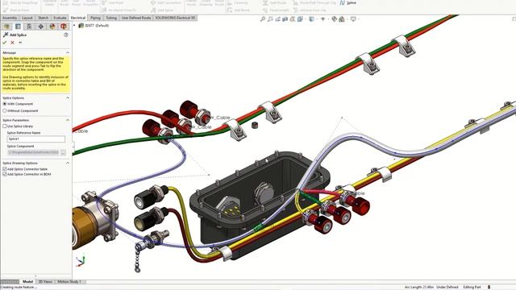This screenshot has height=290, width=516.
Task: Click the pushpin keep-visible icon
Action: coord(20,43)
